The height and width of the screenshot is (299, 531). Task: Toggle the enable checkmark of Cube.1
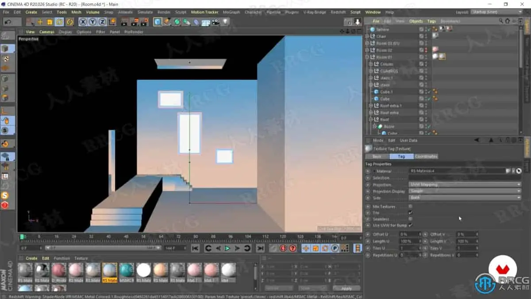pos(429,92)
